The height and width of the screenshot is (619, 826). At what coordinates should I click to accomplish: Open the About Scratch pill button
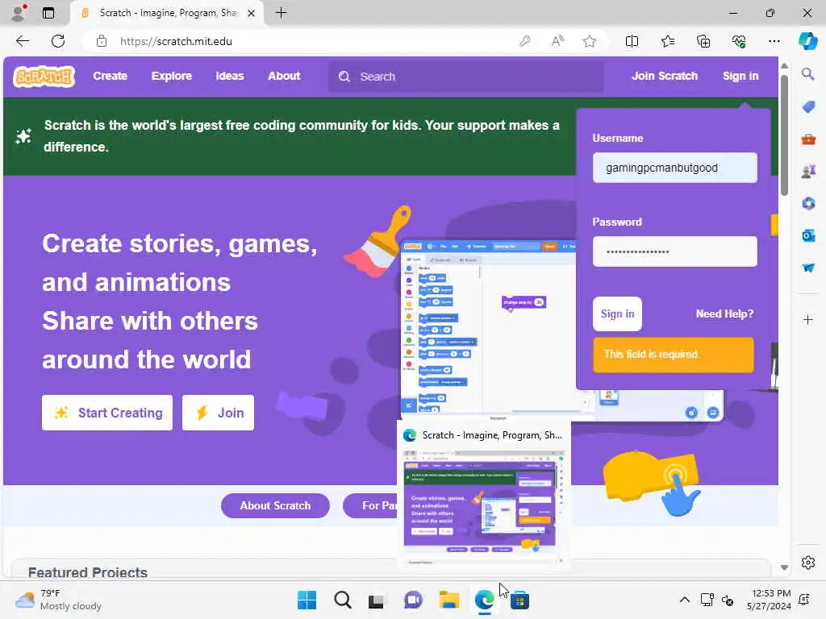[x=276, y=506]
